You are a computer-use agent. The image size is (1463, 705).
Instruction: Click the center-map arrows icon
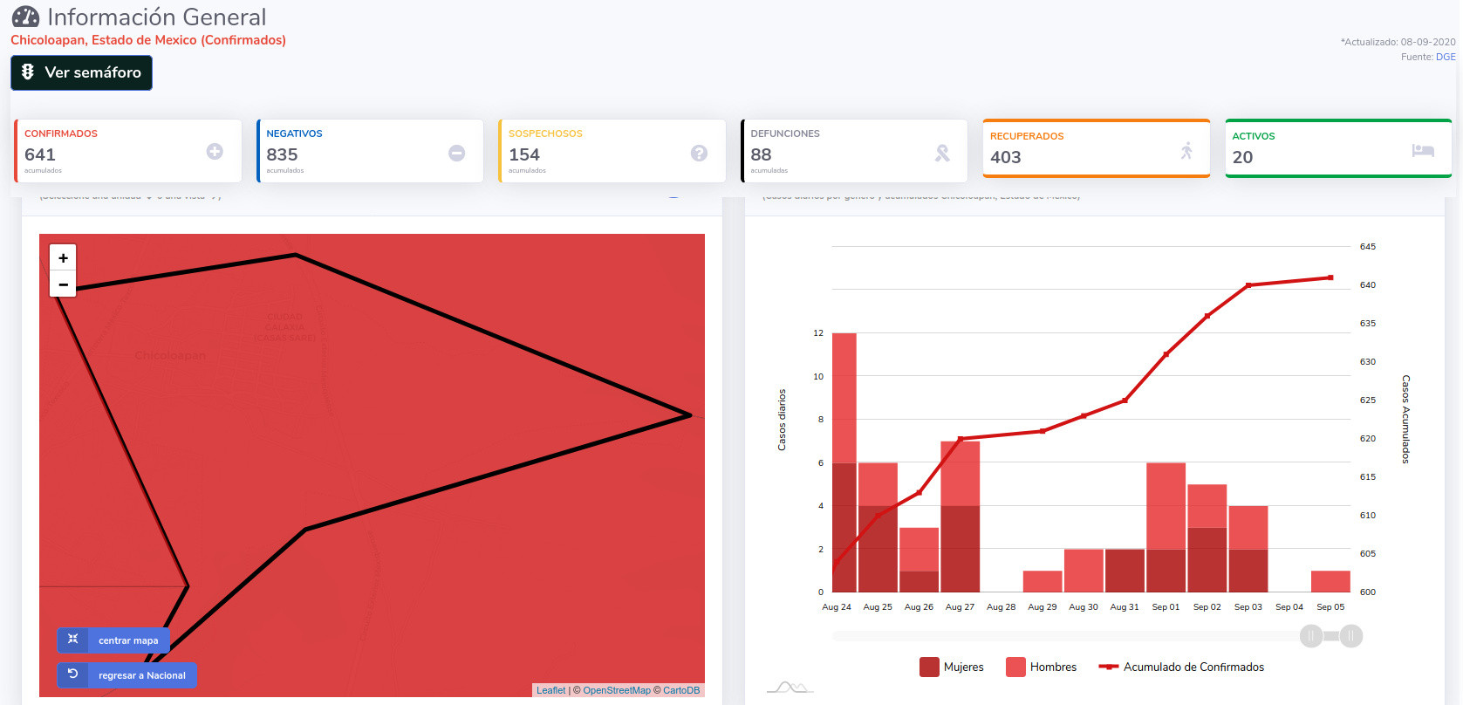click(73, 640)
